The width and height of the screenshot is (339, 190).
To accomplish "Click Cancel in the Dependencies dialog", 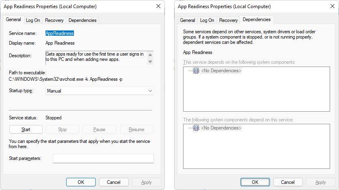I will [288, 182].
